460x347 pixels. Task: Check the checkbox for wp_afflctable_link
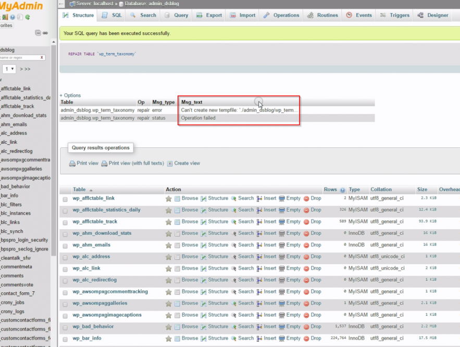click(x=65, y=198)
